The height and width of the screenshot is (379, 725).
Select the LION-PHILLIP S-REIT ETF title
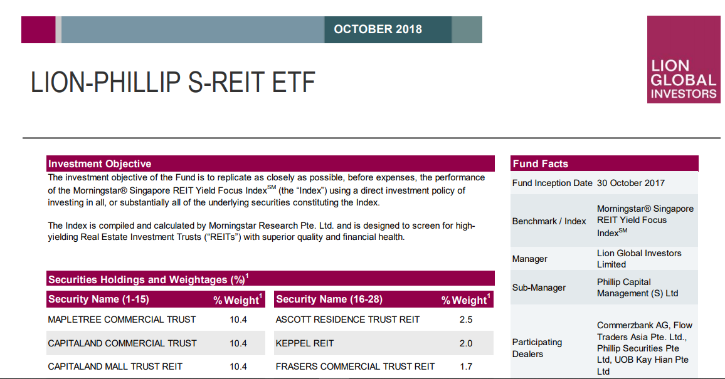tap(173, 83)
